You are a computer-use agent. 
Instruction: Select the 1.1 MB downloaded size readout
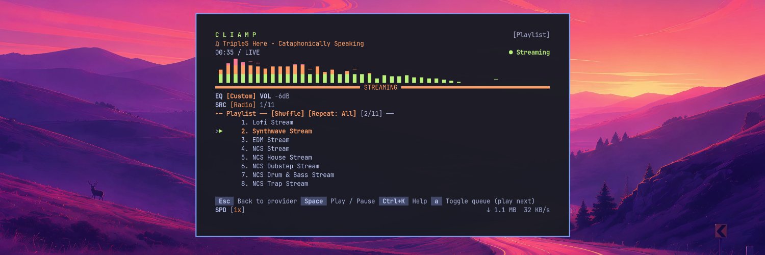(505, 210)
